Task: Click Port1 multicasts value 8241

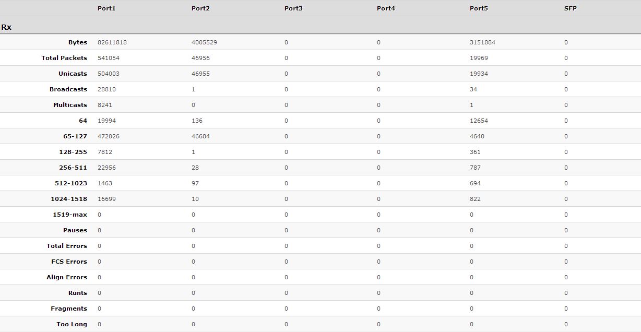Action: [105, 105]
